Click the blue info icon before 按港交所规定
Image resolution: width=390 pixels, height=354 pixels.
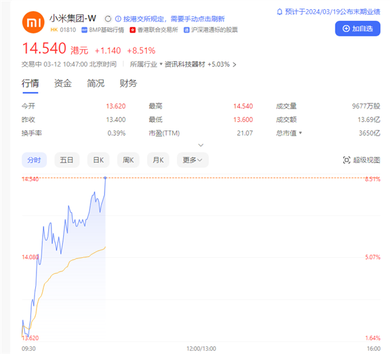tap(118, 19)
